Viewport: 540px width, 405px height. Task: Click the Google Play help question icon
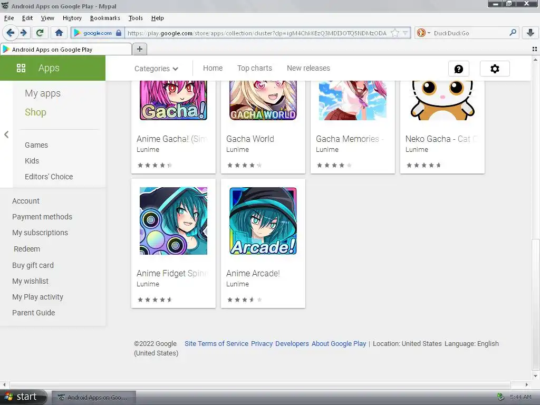(x=458, y=69)
